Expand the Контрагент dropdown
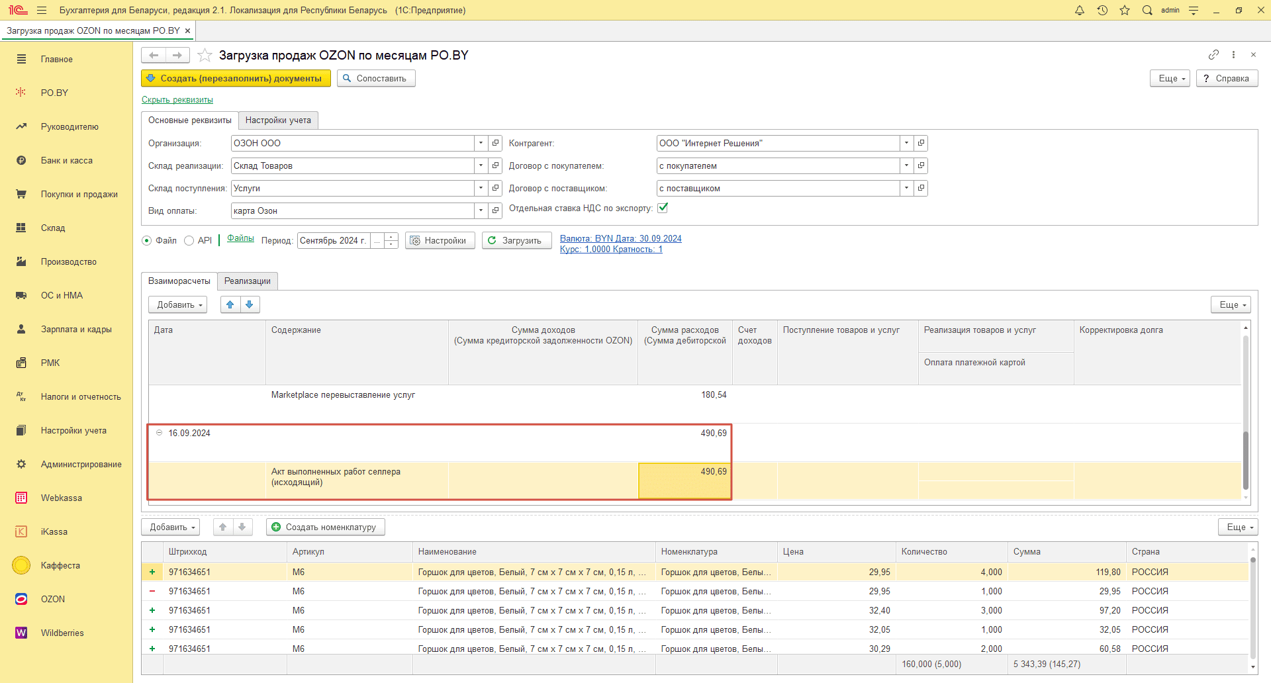This screenshot has width=1271, height=683. point(906,143)
